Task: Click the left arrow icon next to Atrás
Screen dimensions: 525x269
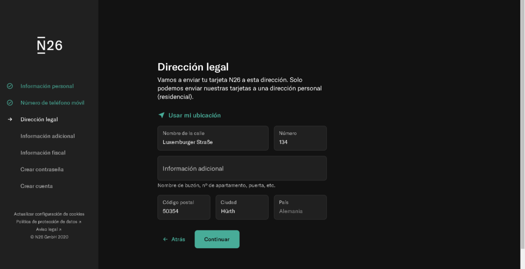Action: click(x=165, y=239)
